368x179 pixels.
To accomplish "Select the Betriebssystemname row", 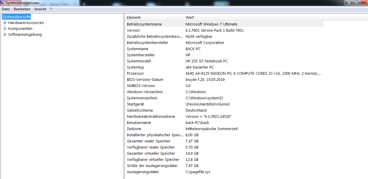I will click(x=224, y=24).
